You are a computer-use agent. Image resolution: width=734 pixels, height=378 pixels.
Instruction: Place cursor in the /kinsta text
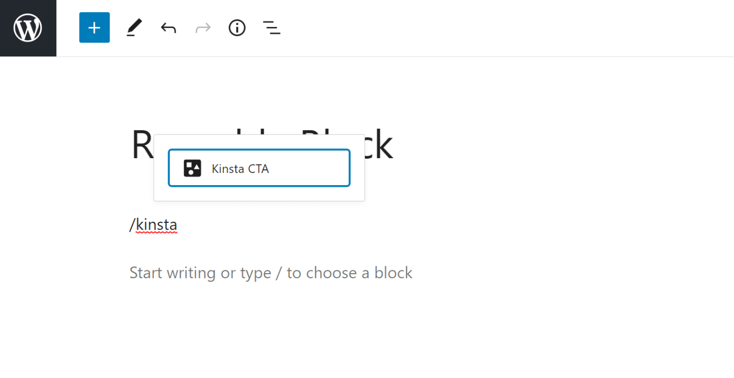pyautogui.click(x=153, y=224)
